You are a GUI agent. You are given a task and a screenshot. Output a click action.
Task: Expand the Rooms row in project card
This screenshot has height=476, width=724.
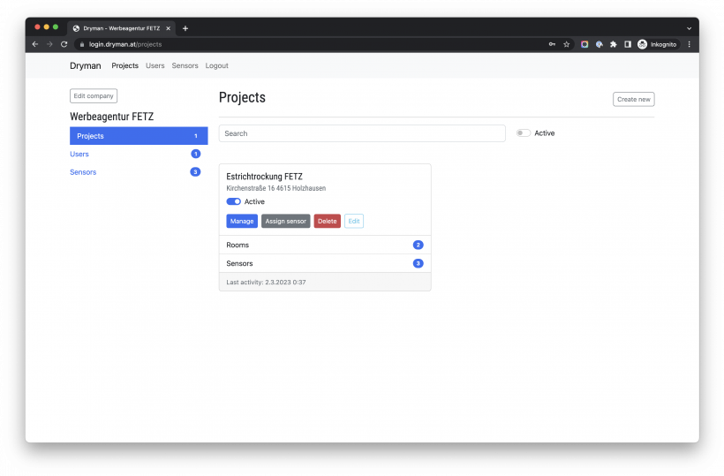point(325,245)
